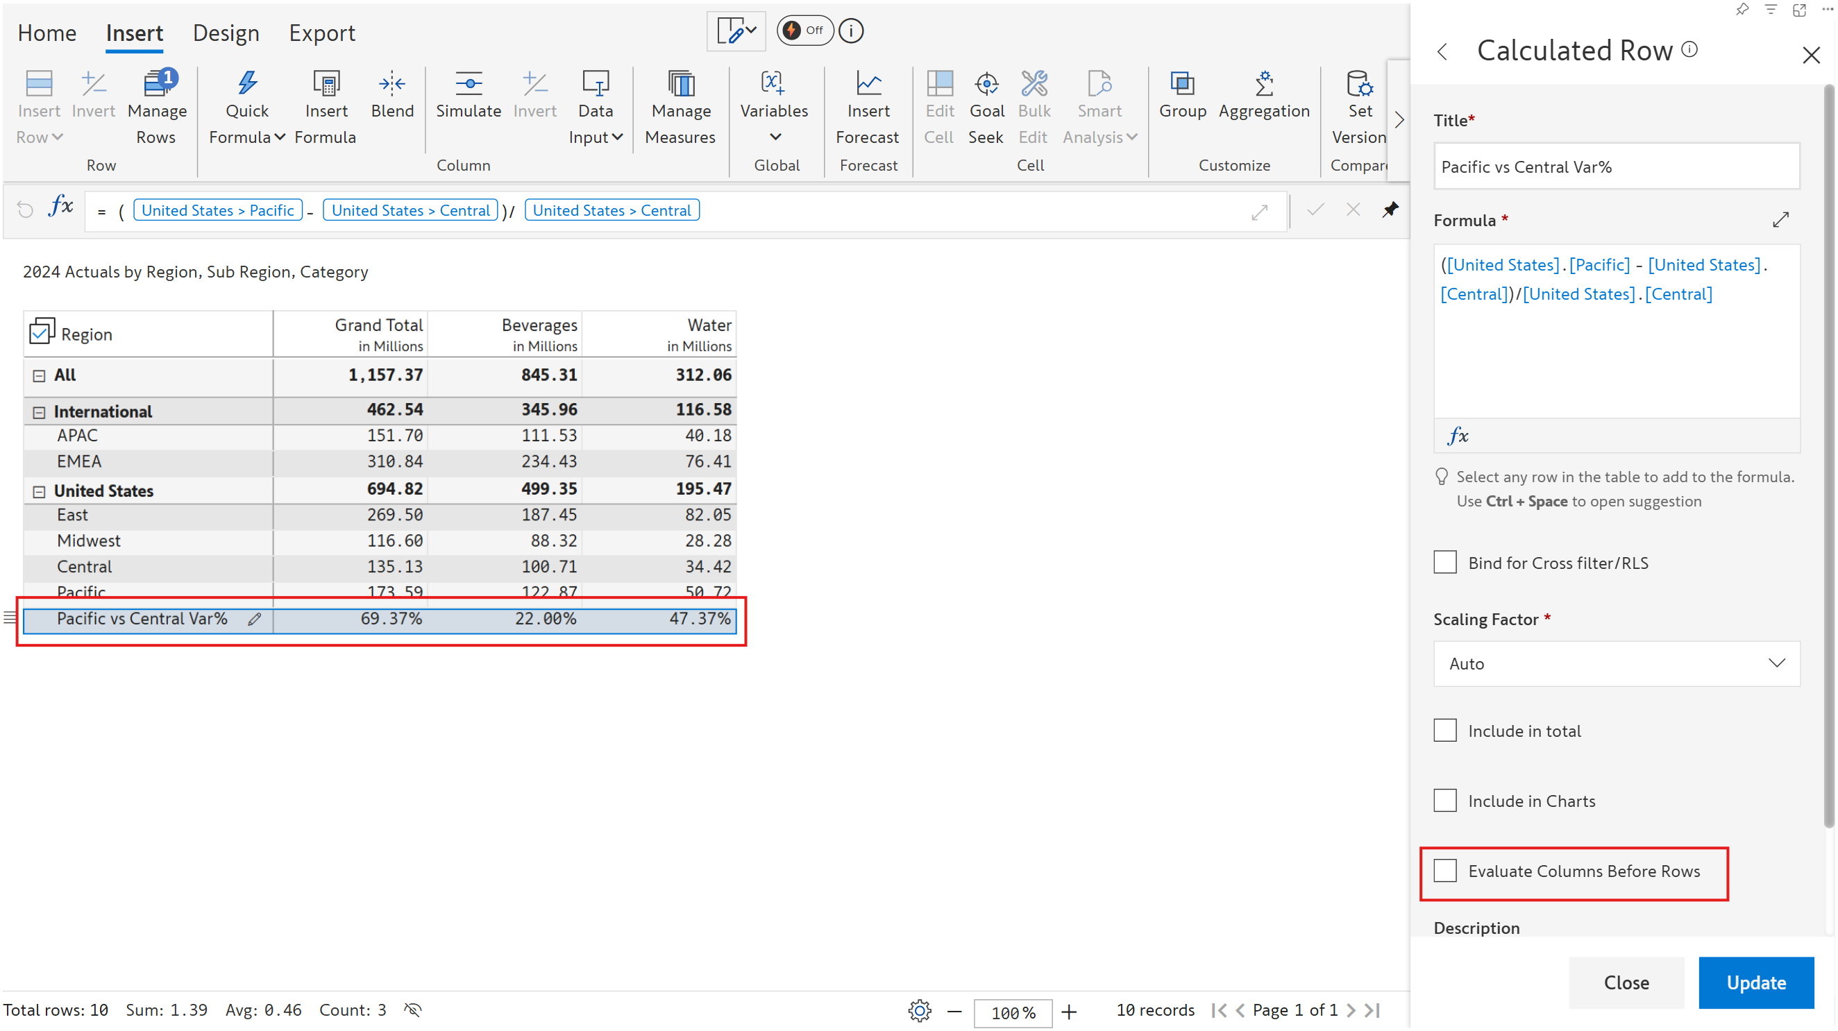Click the Quick Formula lightning icon
This screenshot has height=1031, width=1838.
[x=247, y=84]
